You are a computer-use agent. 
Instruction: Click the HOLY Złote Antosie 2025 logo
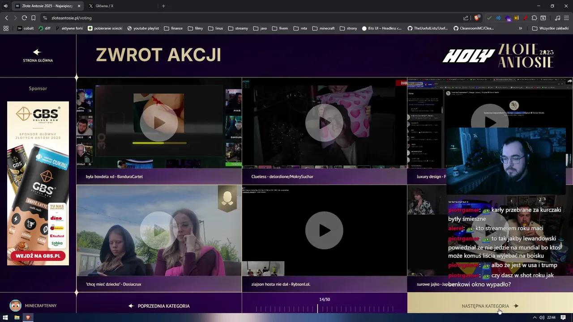(x=498, y=55)
